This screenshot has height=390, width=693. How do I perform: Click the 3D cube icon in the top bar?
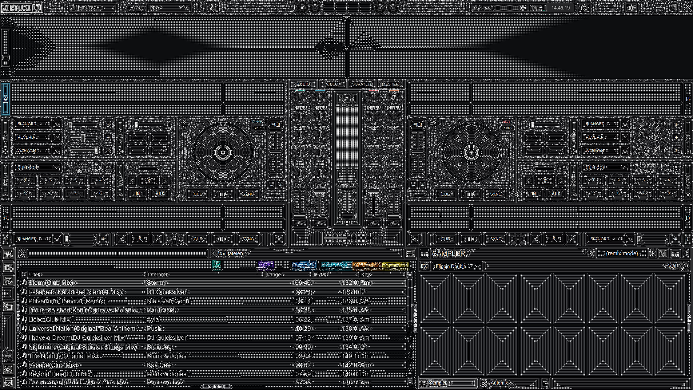pos(212,8)
